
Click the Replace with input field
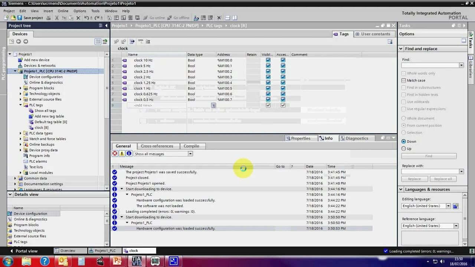pyautogui.click(x=430, y=172)
